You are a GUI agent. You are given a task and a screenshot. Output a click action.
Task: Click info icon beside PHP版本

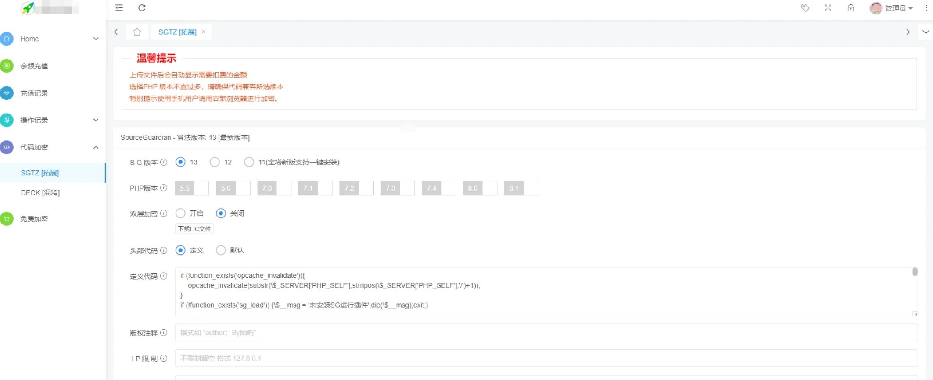tap(164, 188)
